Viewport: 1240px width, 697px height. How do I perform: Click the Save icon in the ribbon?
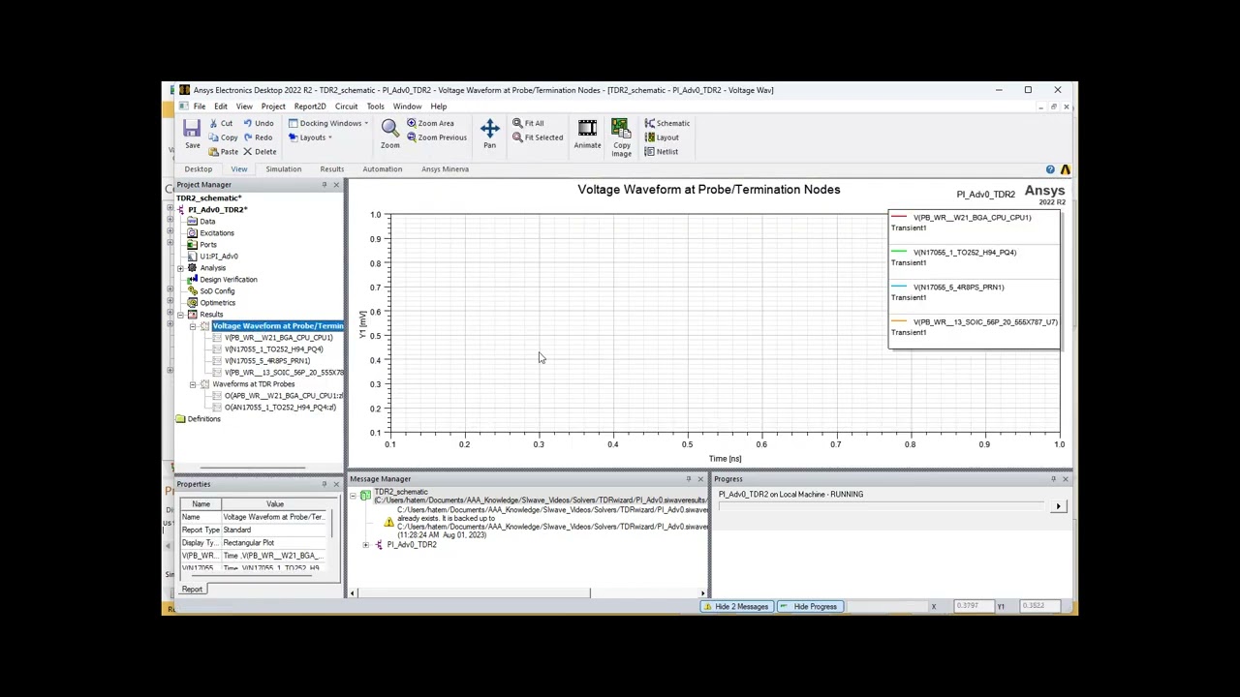click(x=192, y=129)
